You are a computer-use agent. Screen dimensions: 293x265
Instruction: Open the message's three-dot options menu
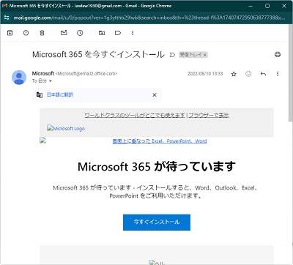pyautogui.click(x=278, y=74)
